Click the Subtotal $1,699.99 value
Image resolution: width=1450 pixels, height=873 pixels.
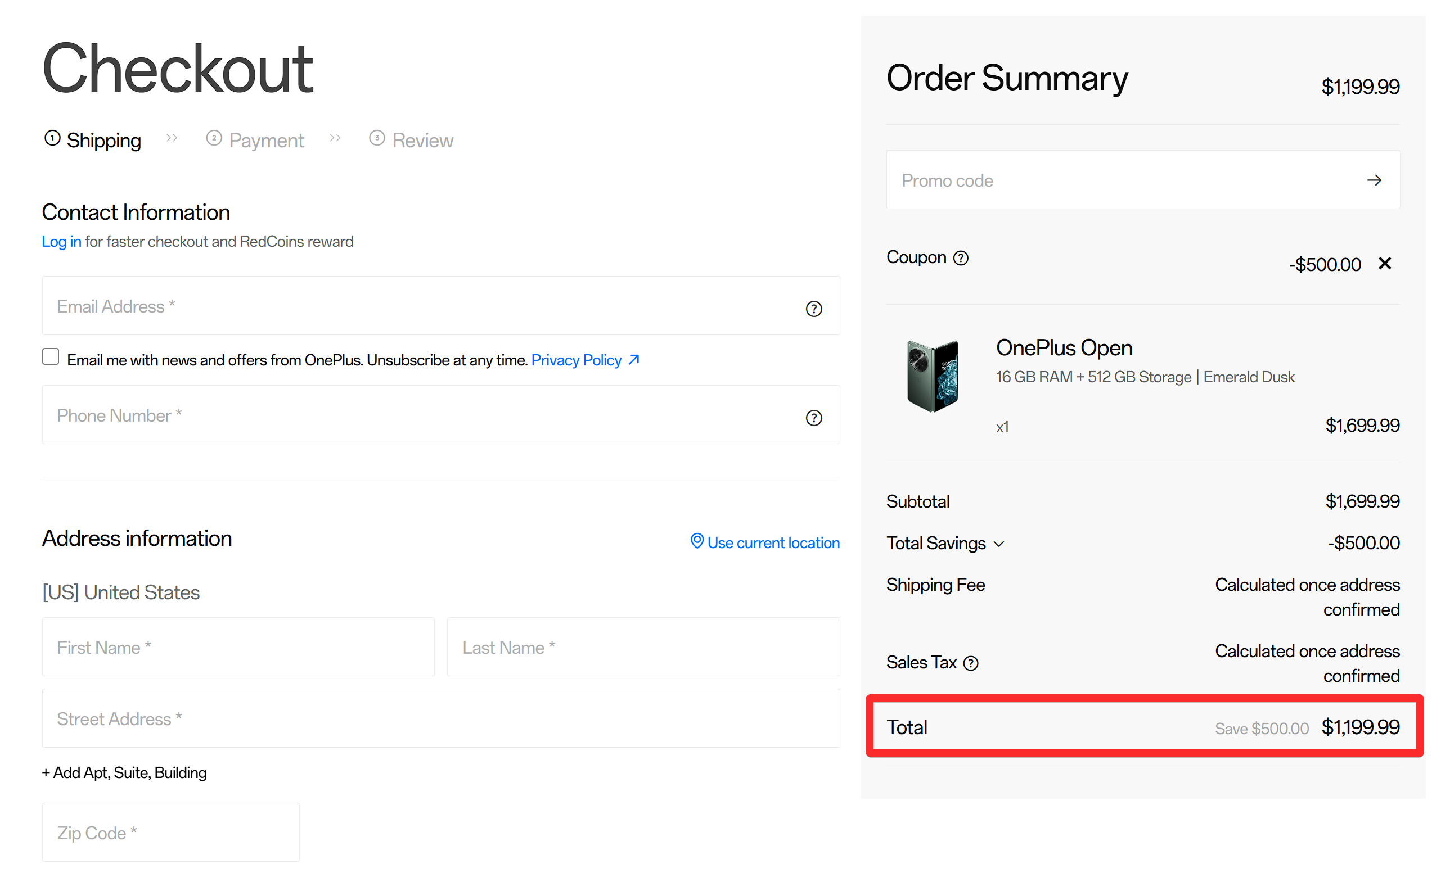[x=1362, y=501]
